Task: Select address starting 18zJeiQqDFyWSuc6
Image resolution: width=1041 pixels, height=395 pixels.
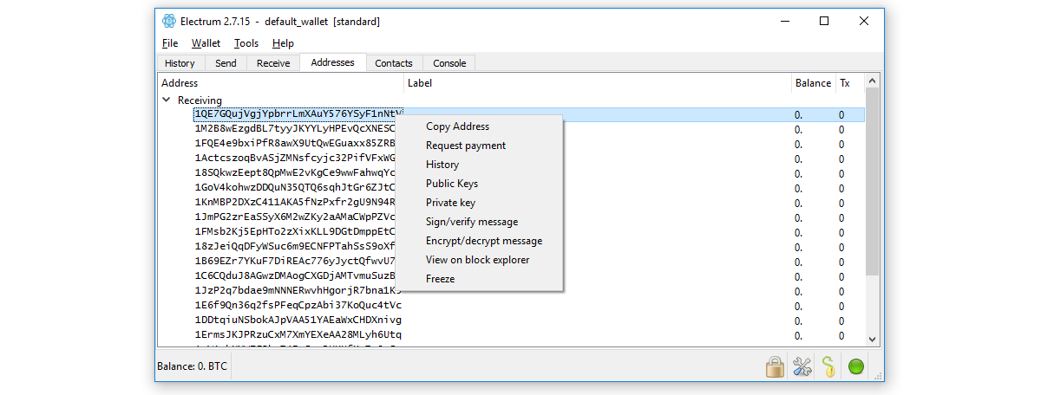Action: tap(295, 246)
